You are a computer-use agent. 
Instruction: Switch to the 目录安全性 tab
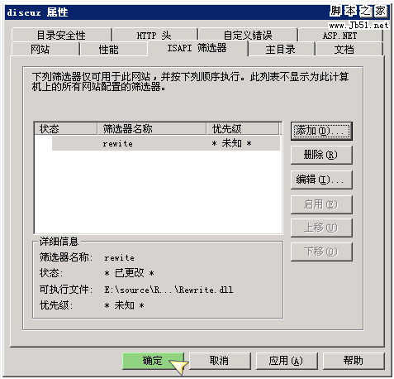click(61, 35)
